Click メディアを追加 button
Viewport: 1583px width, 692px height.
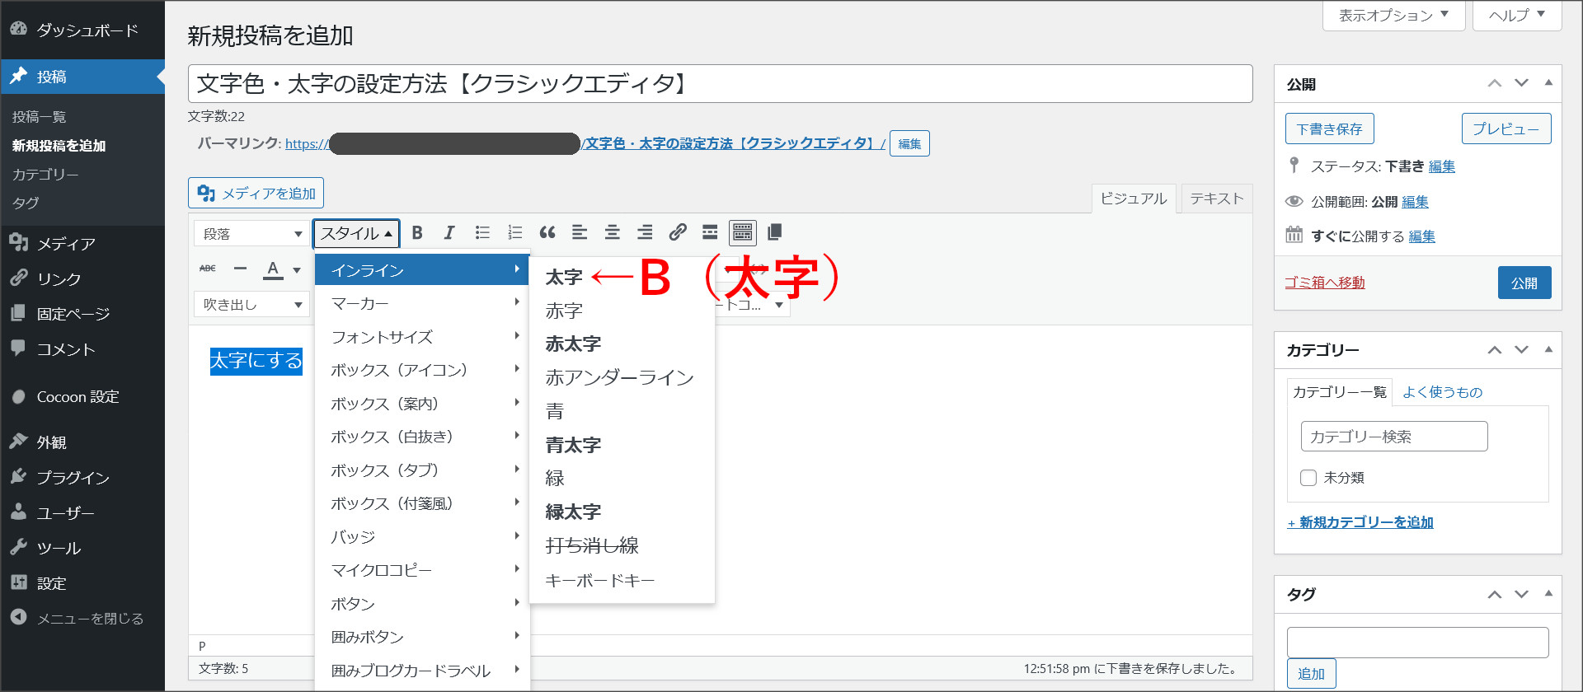(256, 193)
